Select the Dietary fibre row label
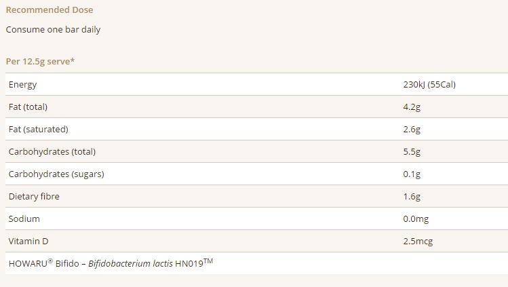Viewport: 508px width, 287px height. (x=34, y=196)
